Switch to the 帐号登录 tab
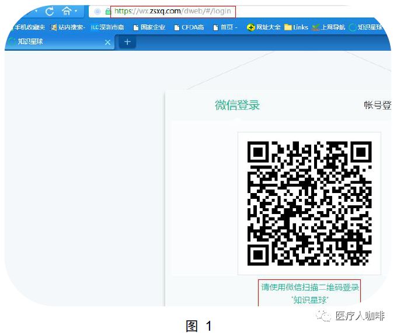Image resolution: width=397 pixels, height=333 pixels. 377,105
